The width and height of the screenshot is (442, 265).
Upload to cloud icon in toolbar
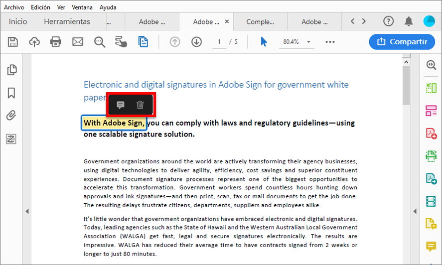click(x=34, y=42)
